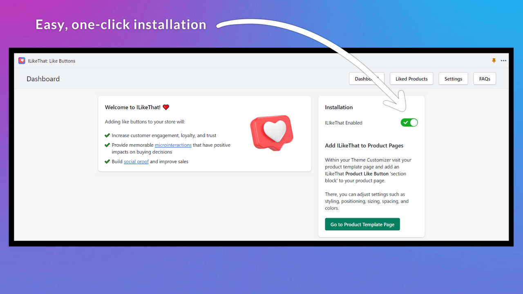Click the 'Welcome to ILikeThat!' heading
The width and height of the screenshot is (523, 294).
coord(133,107)
